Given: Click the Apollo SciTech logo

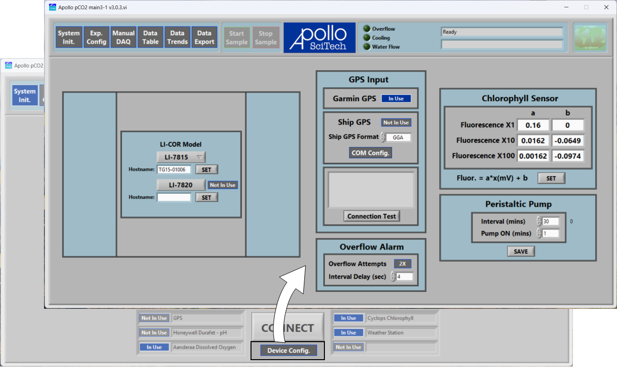Looking at the screenshot, I should (x=319, y=38).
